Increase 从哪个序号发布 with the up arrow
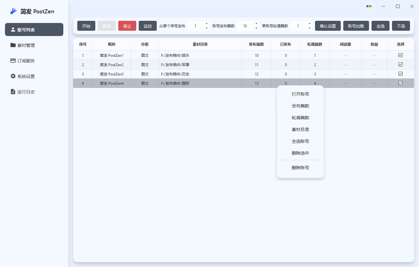This screenshot has height=267, width=419. pos(206,24)
